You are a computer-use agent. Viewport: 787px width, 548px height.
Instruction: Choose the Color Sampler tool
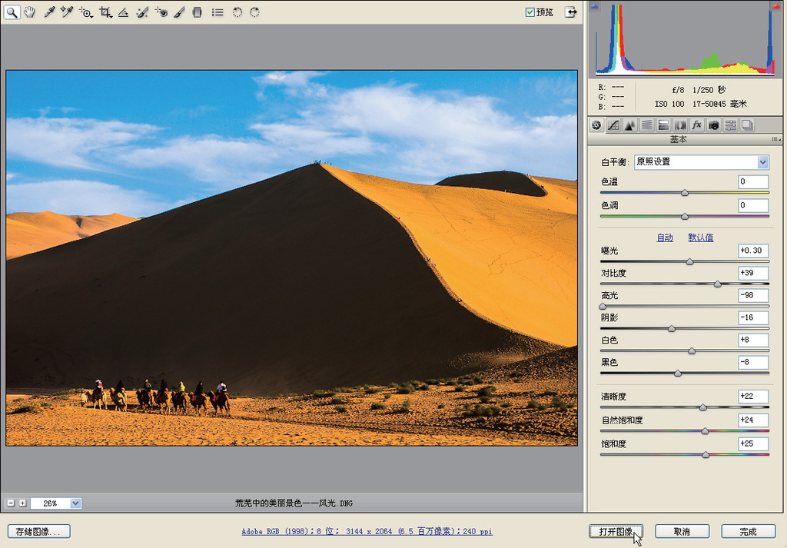coord(67,12)
